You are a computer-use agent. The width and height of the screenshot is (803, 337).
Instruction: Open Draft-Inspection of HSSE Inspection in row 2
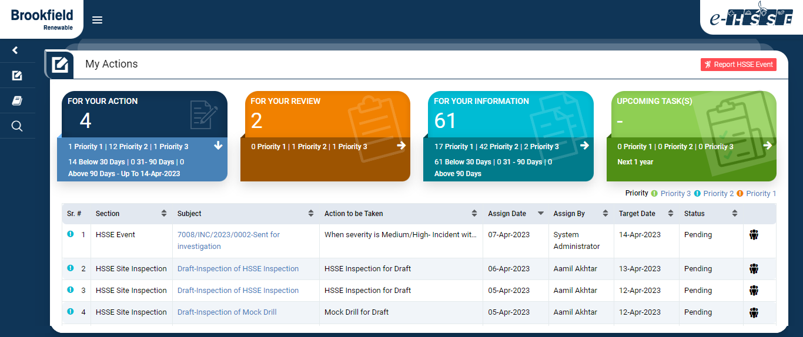pos(238,269)
